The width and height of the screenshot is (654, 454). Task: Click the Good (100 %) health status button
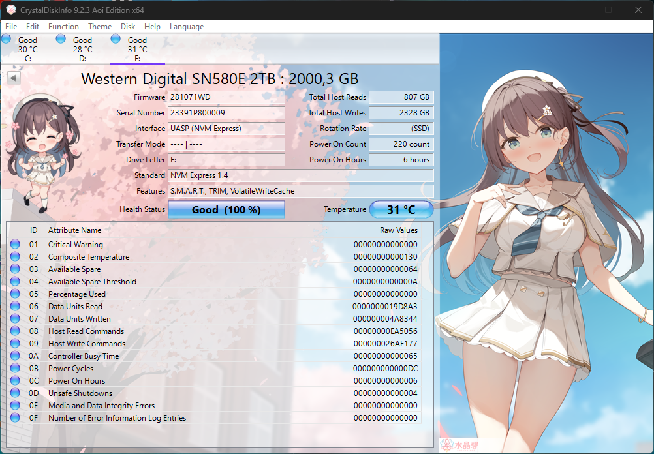226,209
